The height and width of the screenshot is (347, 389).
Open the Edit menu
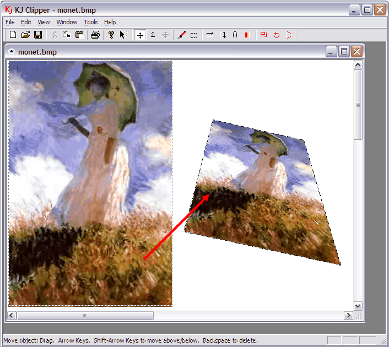pos(26,23)
